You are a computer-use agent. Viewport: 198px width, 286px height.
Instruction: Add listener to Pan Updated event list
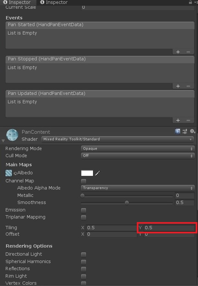click(x=178, y=120)
